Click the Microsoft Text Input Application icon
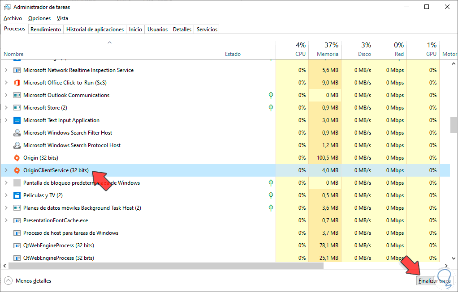The image size is (458, 292). [17, 120]
